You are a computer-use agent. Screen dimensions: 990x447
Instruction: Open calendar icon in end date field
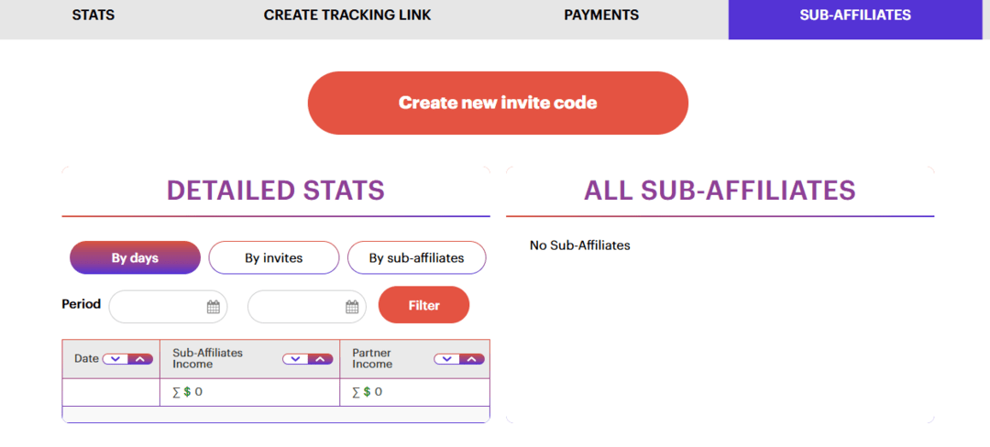pos(352,307)
